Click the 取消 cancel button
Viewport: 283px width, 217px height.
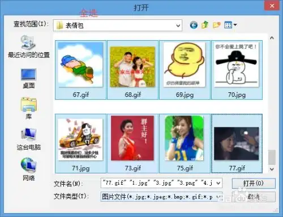(254, 197)
